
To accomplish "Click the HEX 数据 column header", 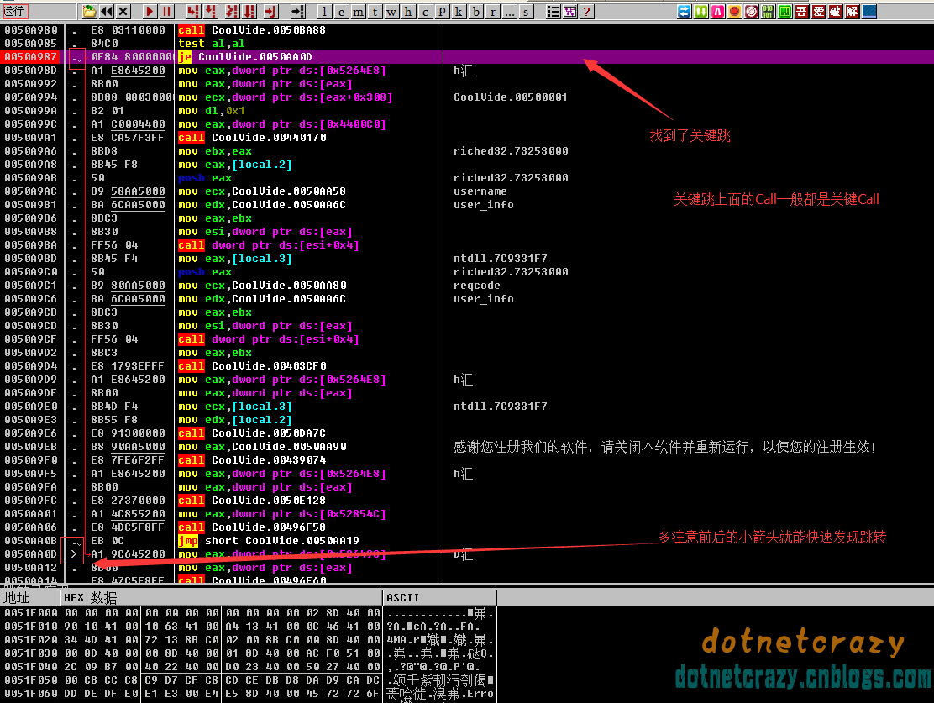I will [x=221, y=597].
